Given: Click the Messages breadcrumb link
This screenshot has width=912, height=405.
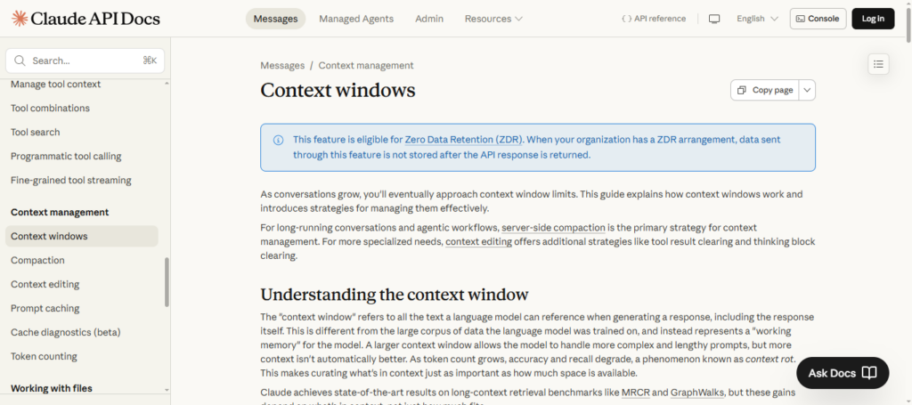Looking at the screenshot, I should [x=282, y=66].
